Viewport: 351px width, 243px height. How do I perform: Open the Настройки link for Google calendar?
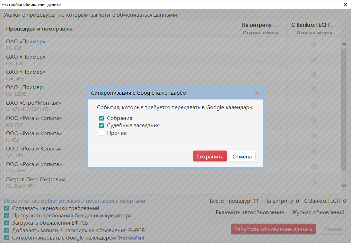(131, 238)
